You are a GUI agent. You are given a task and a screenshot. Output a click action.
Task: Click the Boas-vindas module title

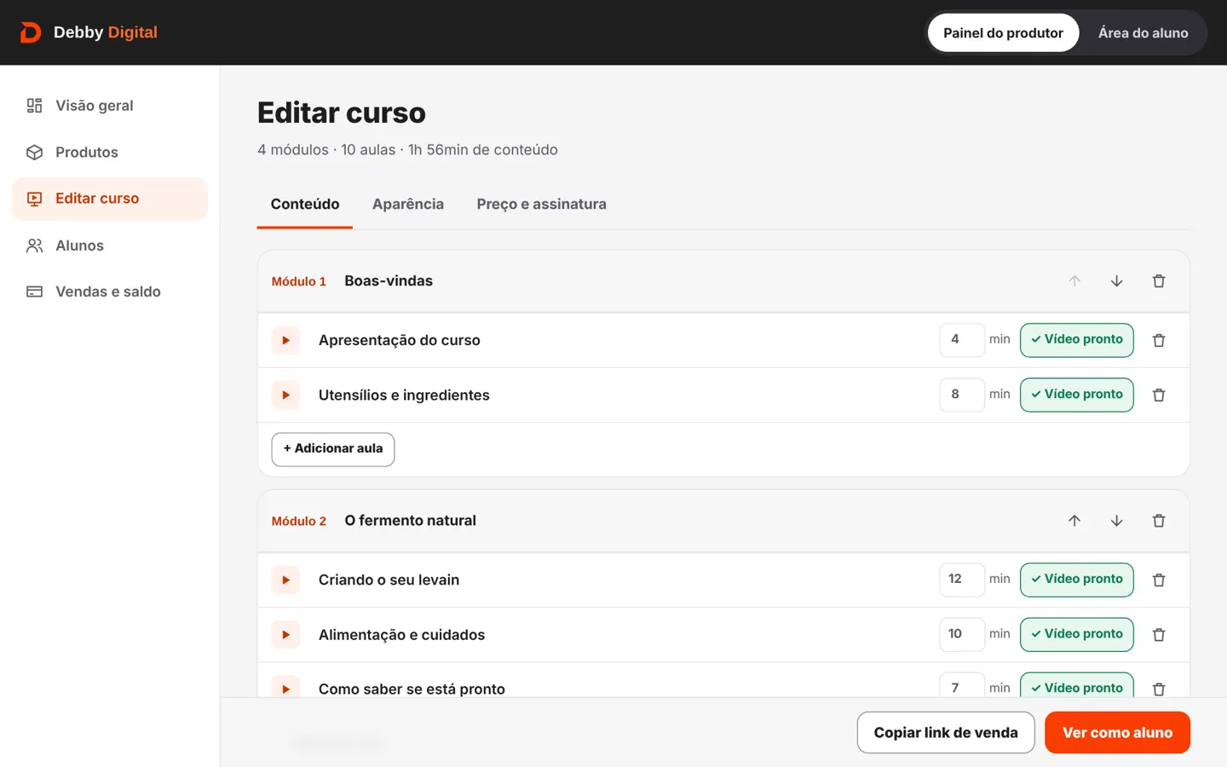click(389, 281)
